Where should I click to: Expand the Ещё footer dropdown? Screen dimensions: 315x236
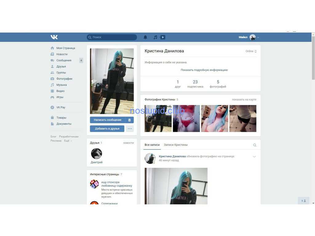[68, 141]
